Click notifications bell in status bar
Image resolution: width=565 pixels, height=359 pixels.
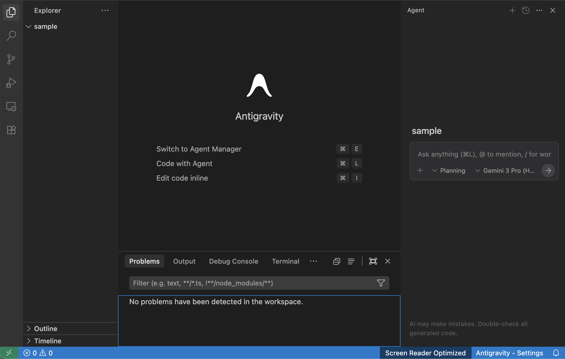(556, 353)
